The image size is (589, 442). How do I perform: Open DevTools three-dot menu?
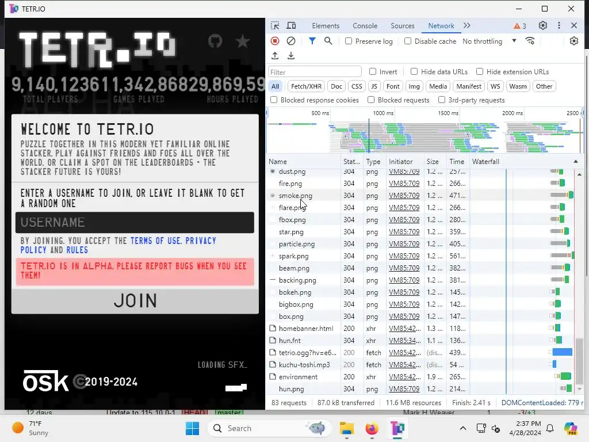559,25
